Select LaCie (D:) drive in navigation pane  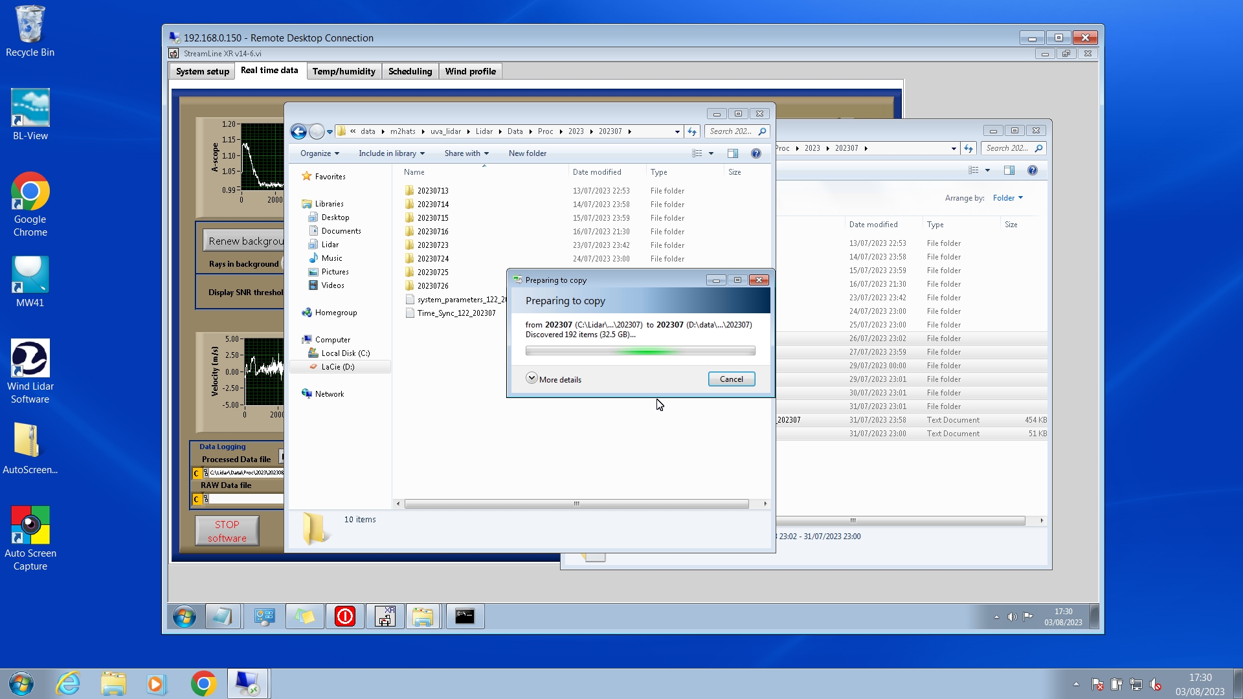coord(338,367)
